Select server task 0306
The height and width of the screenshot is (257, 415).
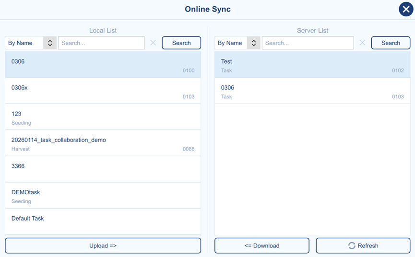click(312, 91)
